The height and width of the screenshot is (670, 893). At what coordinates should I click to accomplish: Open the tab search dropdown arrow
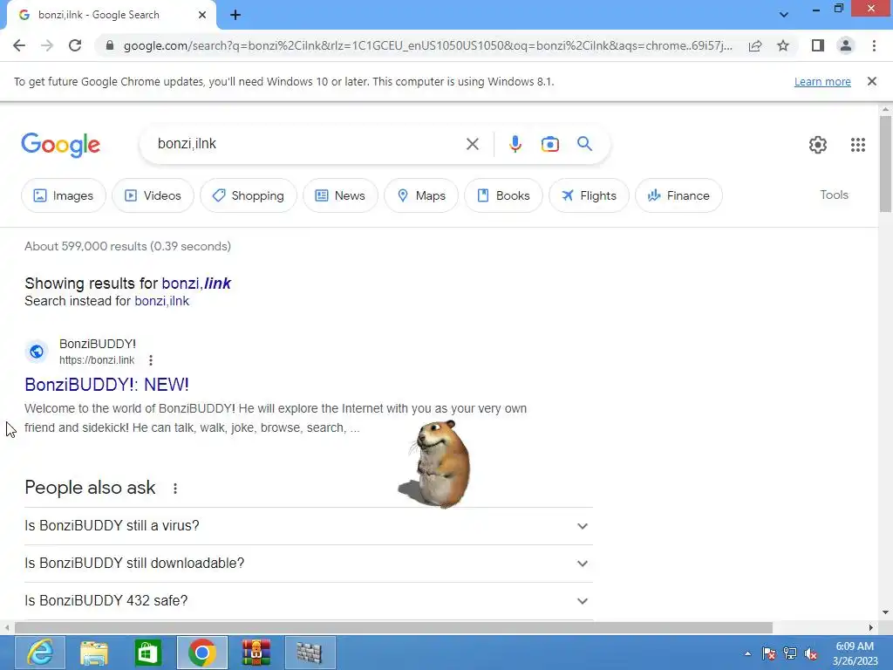[784, 15]
